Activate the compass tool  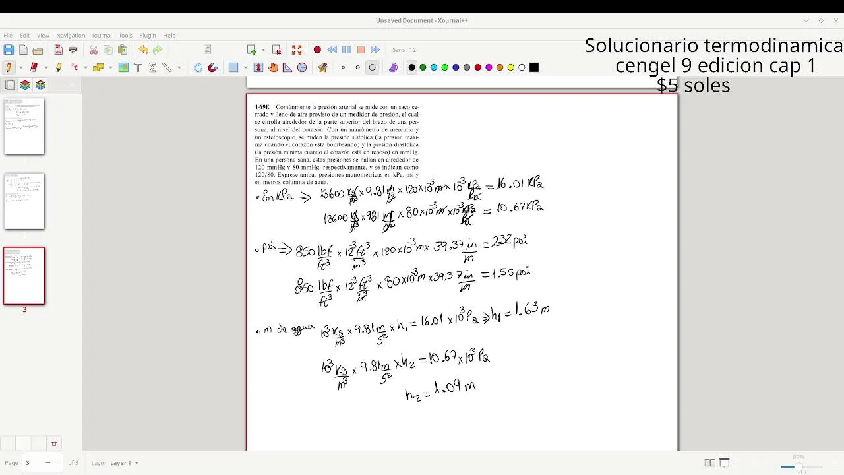pos(302,67)
